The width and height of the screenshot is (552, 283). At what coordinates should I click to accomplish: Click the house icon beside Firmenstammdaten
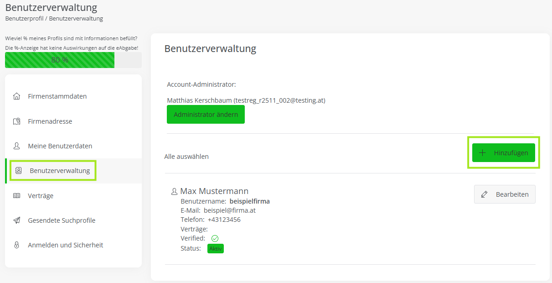(x=17, y=96)
